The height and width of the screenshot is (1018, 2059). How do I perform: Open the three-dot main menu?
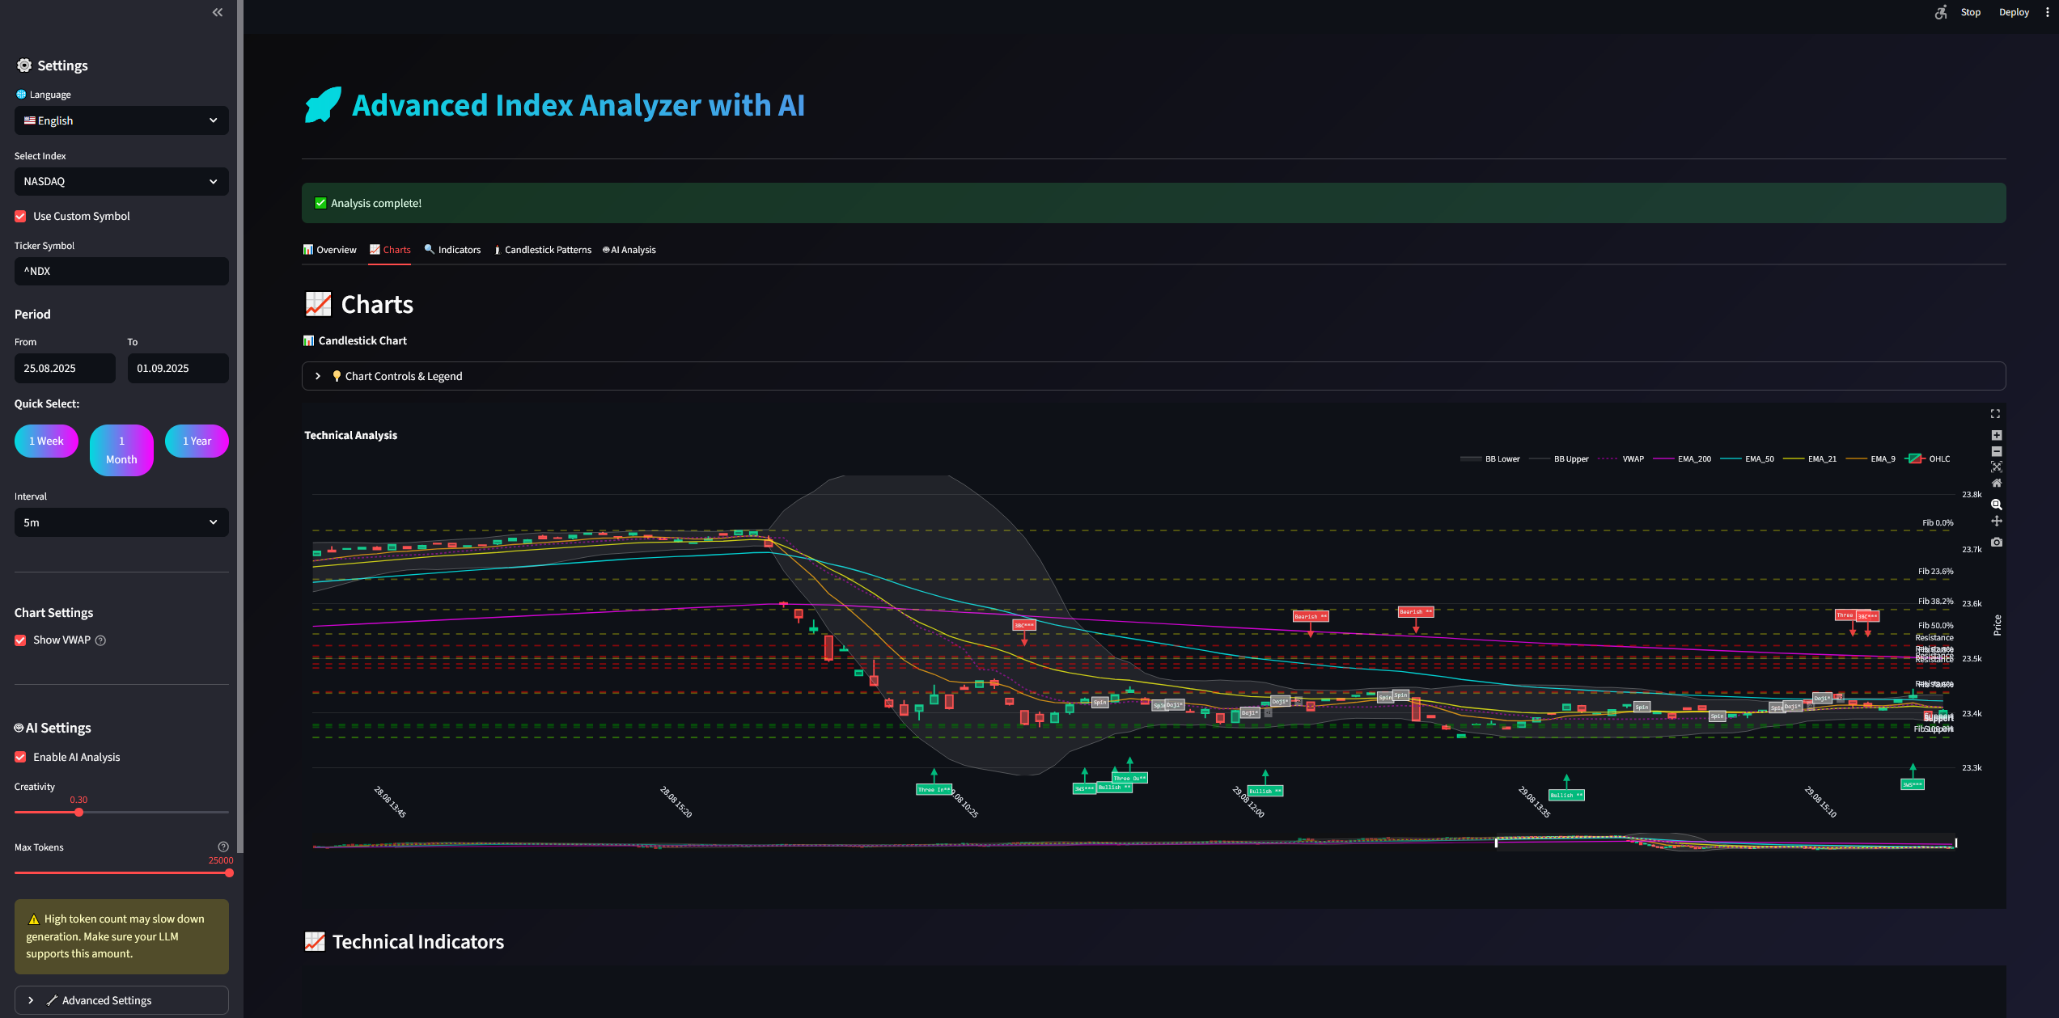click(x=2048, y=12)
